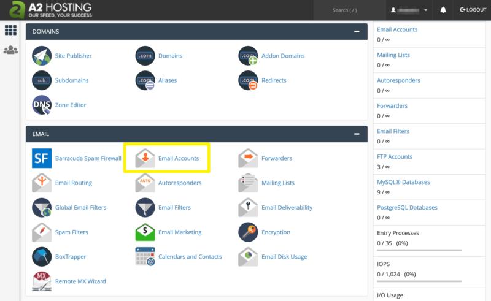Collapse the Domains section
Viewport: 491px width, 301px height.
357,31
